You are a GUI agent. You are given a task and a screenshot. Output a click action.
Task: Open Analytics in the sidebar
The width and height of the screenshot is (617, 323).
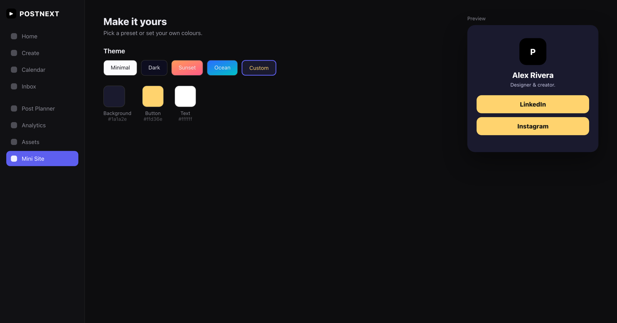pyautogui.click(x=42, y=125)
